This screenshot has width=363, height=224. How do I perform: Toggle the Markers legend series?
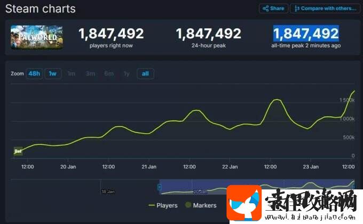(x=201, y=205)
